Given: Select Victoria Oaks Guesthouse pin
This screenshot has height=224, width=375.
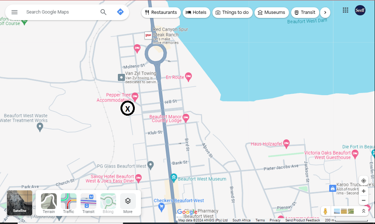Looking at the screenshot, I should point(355,154).
